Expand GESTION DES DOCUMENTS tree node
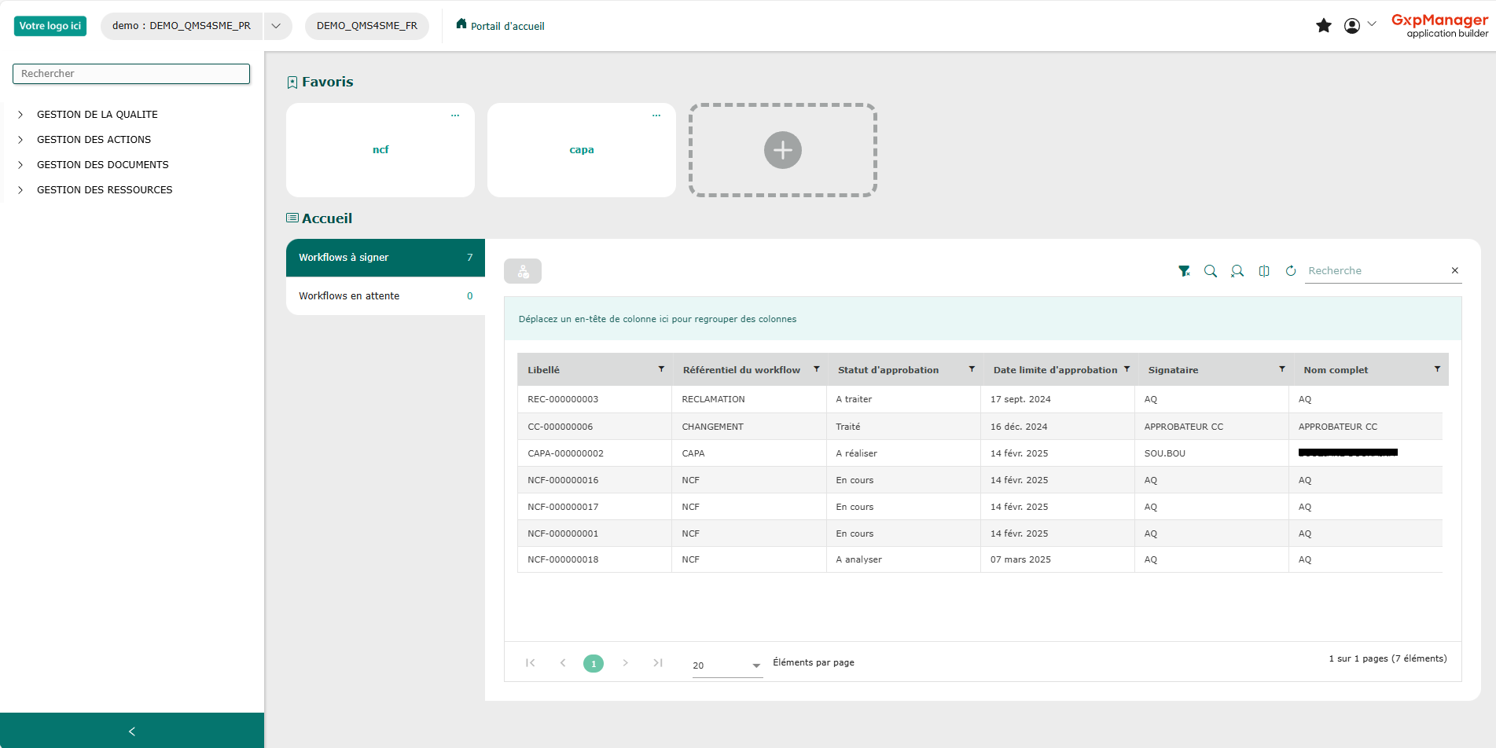 [x=20, y=165]
